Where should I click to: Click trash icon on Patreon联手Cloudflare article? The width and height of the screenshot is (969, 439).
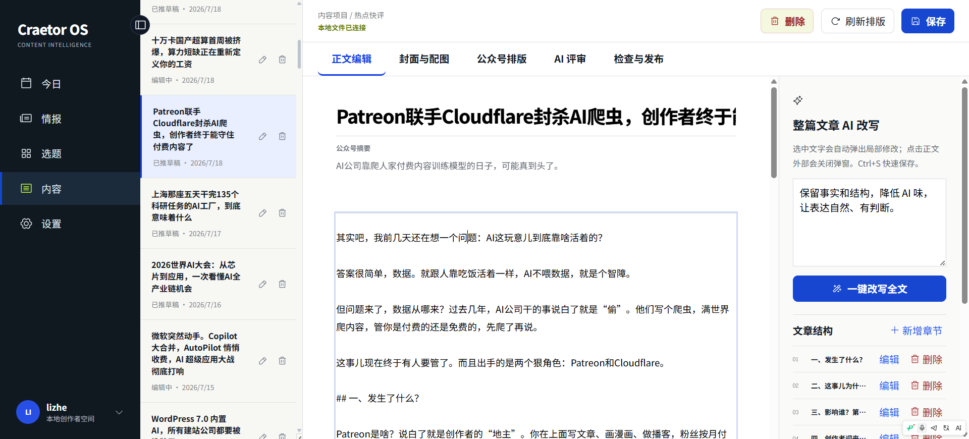click(x=282, y=136)
